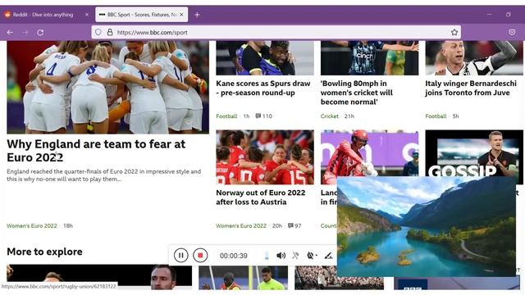View site security padlock info

coord(109,33)
